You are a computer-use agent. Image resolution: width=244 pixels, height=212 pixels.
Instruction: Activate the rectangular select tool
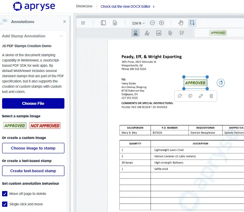pos(192,23)
